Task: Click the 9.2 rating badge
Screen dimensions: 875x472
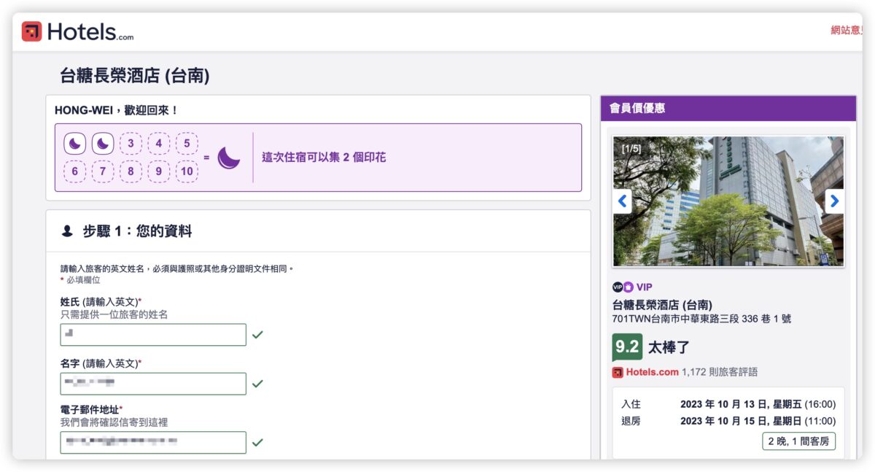Action: point(627,347)
